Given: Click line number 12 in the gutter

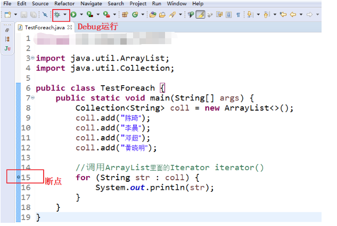Looking at the screenshot, I should 26,148.
